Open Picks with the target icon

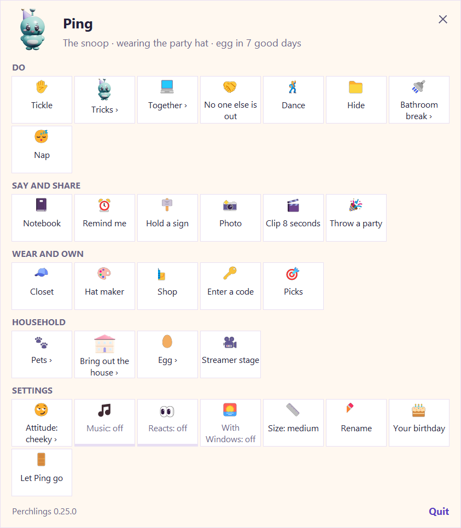(x=293, y=286)
